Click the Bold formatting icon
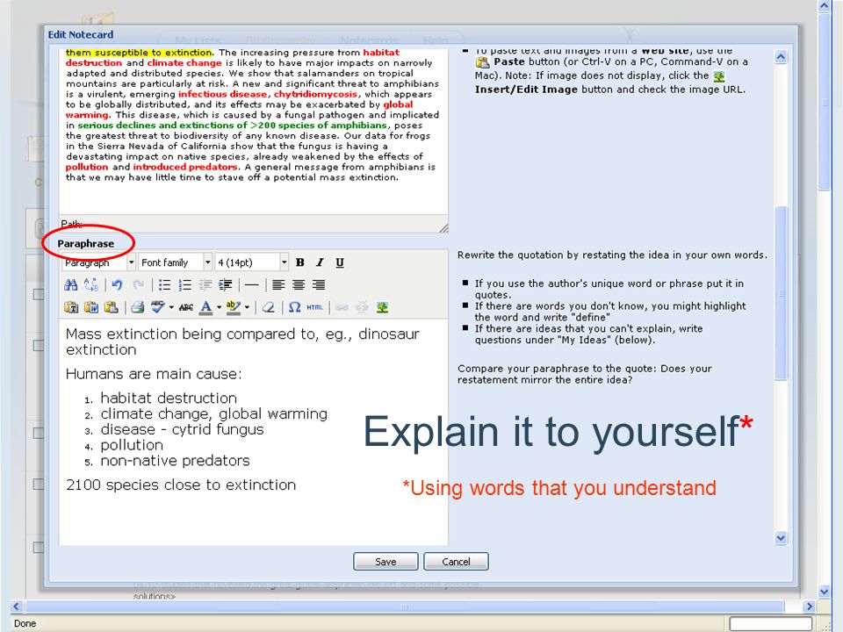This screenshot has height=632, width=843. click(300, 262)
